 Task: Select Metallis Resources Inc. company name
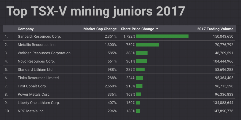37,45
